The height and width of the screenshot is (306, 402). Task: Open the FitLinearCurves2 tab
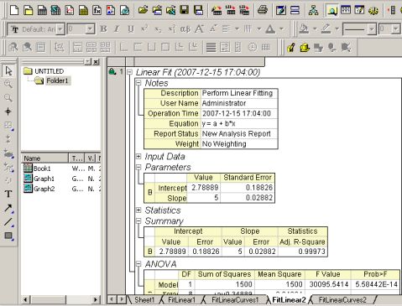(x=342, y=300)
